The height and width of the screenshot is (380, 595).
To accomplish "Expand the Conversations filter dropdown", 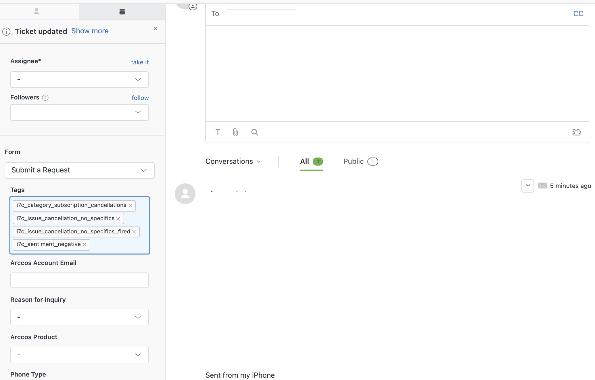I will click(259, 162).
